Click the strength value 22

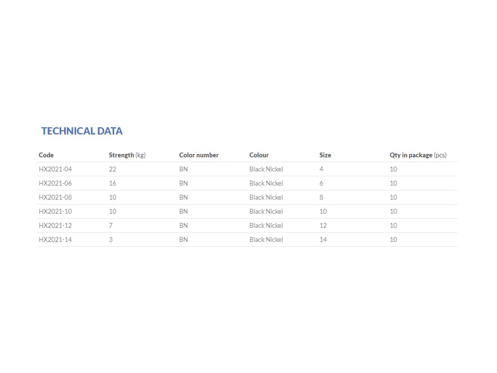coord(113,169)
